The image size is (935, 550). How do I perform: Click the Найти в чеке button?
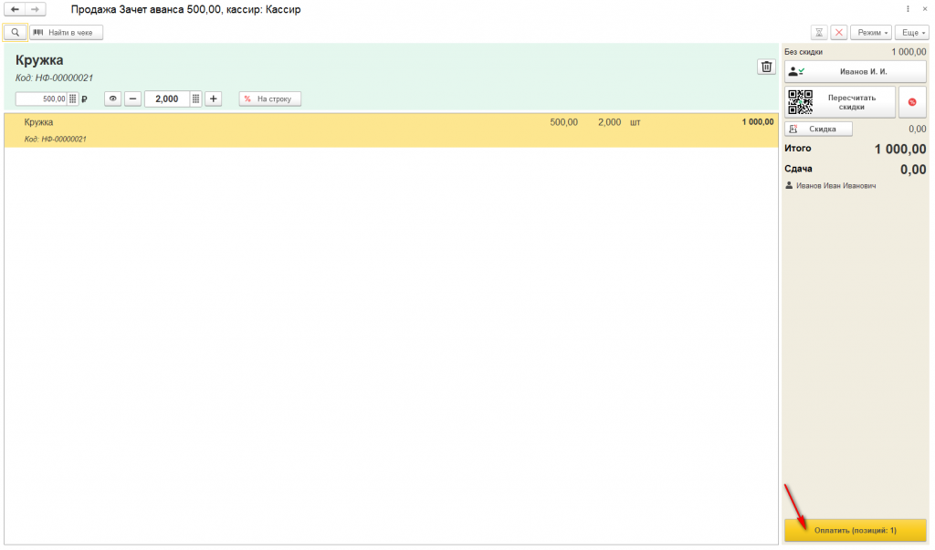coord(66,32)
